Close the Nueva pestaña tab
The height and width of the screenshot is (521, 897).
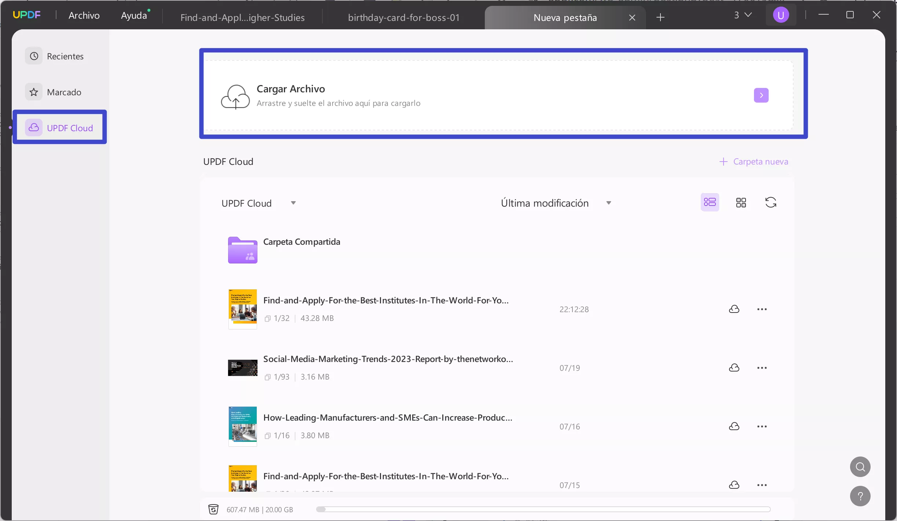[632, 18]
